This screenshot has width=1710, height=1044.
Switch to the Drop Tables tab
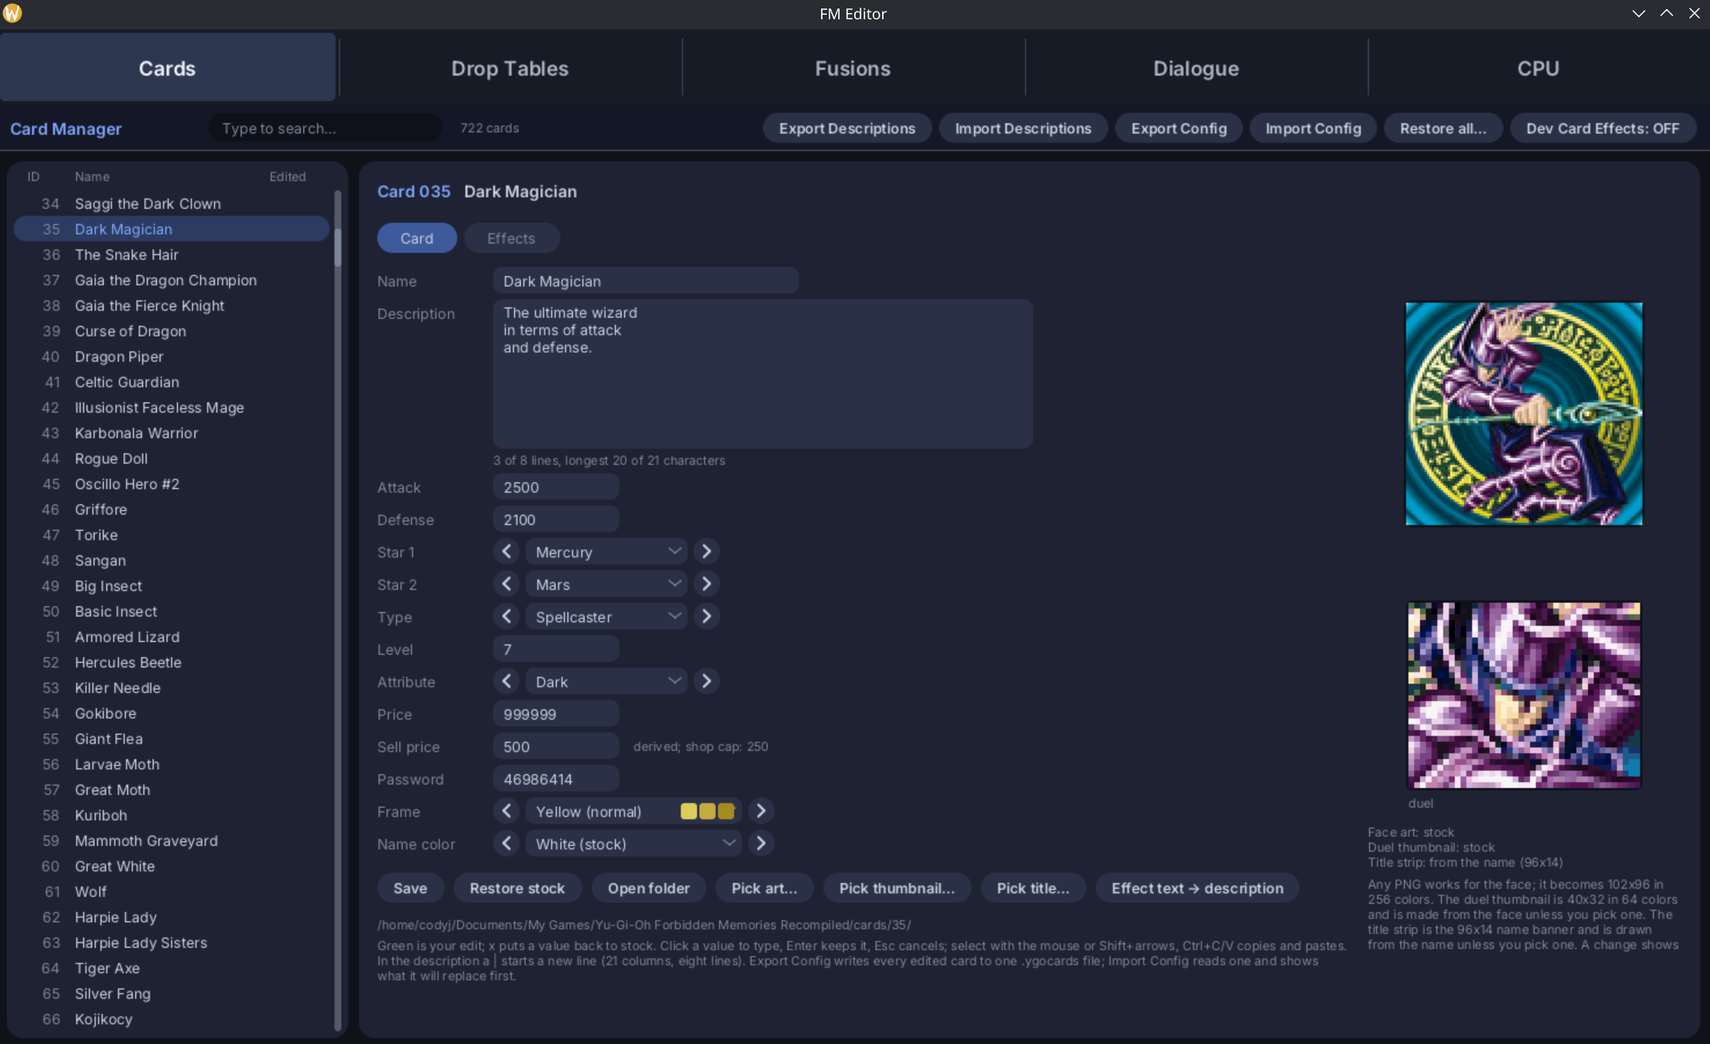[x=510, y=68]
